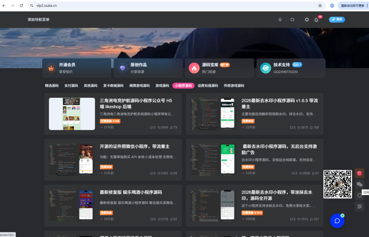Image resolution: width=369 pixels, height=237 pixels.
Task: Open site search with the magnifier icon
Action: tap(292, 19)
